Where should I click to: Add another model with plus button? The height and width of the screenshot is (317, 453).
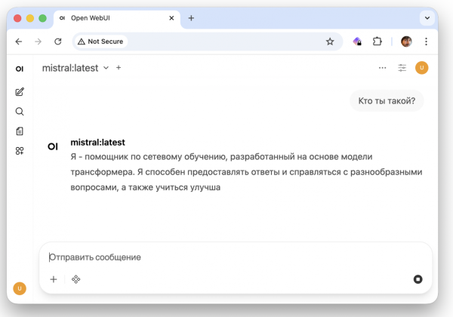(119, 68)
